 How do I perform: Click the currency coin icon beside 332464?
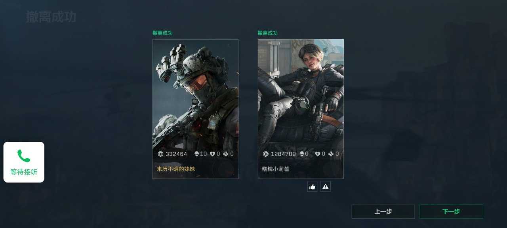point(160,154)
